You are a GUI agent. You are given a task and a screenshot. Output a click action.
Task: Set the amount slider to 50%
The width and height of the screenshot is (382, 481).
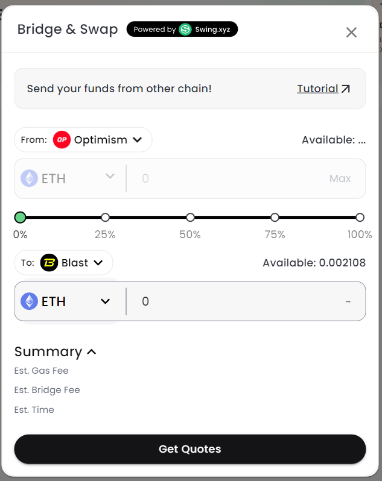[x=190, y=217]
